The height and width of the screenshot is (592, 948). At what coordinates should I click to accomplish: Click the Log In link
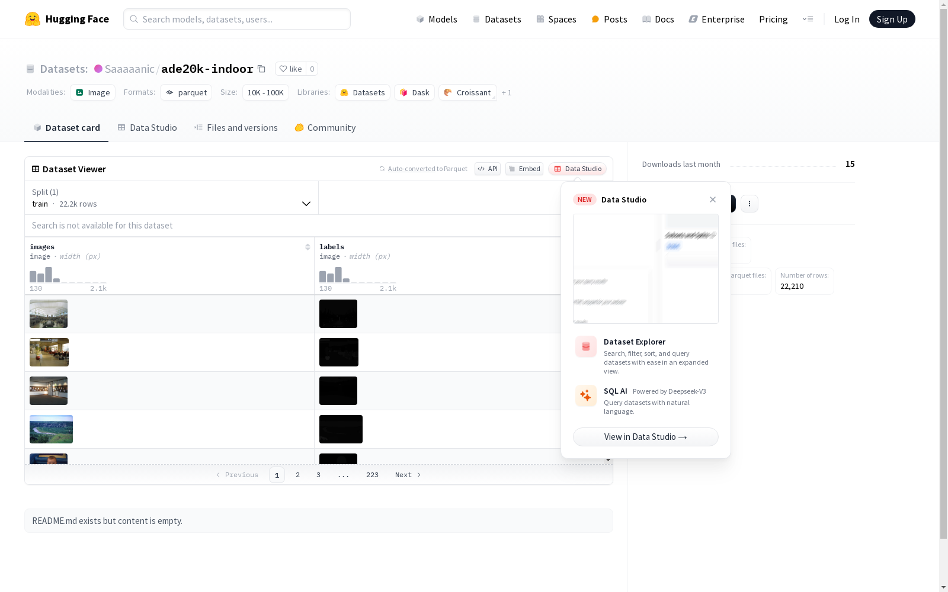(847, 19)
